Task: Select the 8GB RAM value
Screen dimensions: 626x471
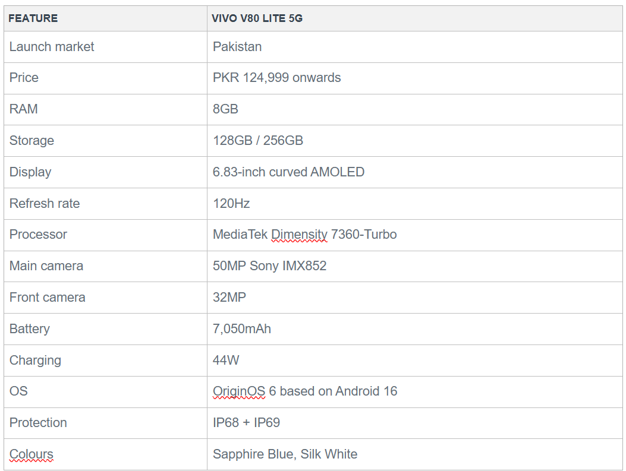Action: [225, 109]
